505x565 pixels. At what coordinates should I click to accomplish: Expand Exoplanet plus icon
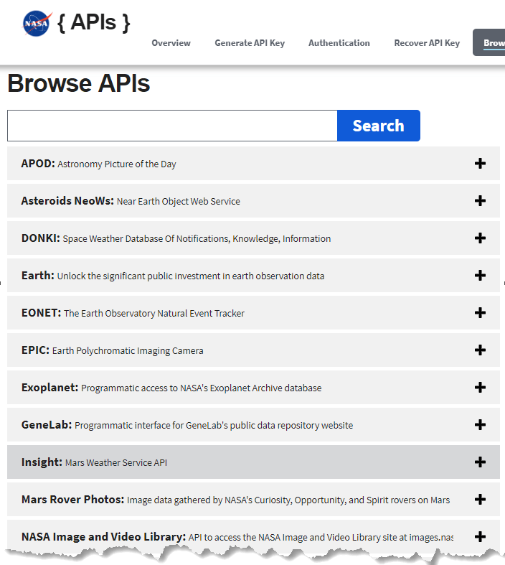480,388
